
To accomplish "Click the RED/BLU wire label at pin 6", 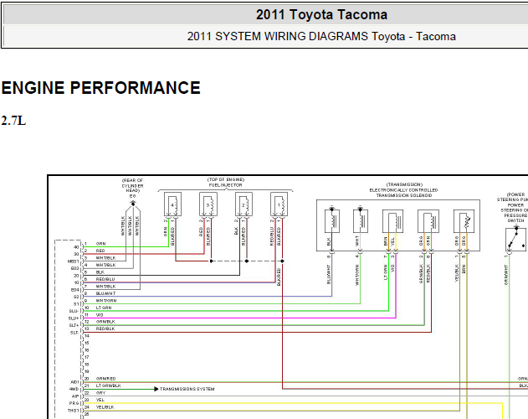I will pos(105,279).
